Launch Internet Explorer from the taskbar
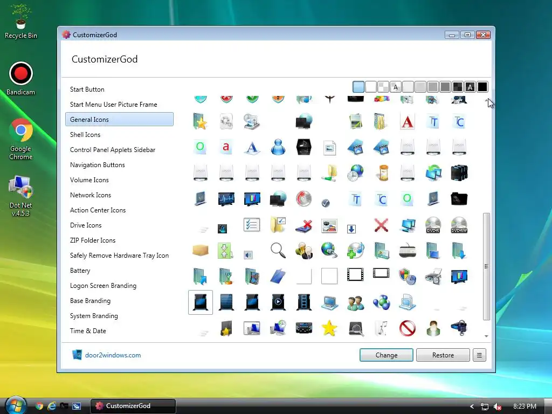 [x=52, y=406]
